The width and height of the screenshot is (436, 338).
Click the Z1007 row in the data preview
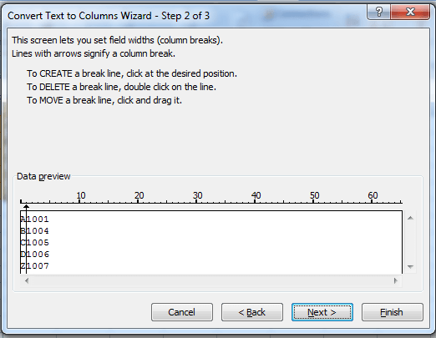tap(35, 266)
